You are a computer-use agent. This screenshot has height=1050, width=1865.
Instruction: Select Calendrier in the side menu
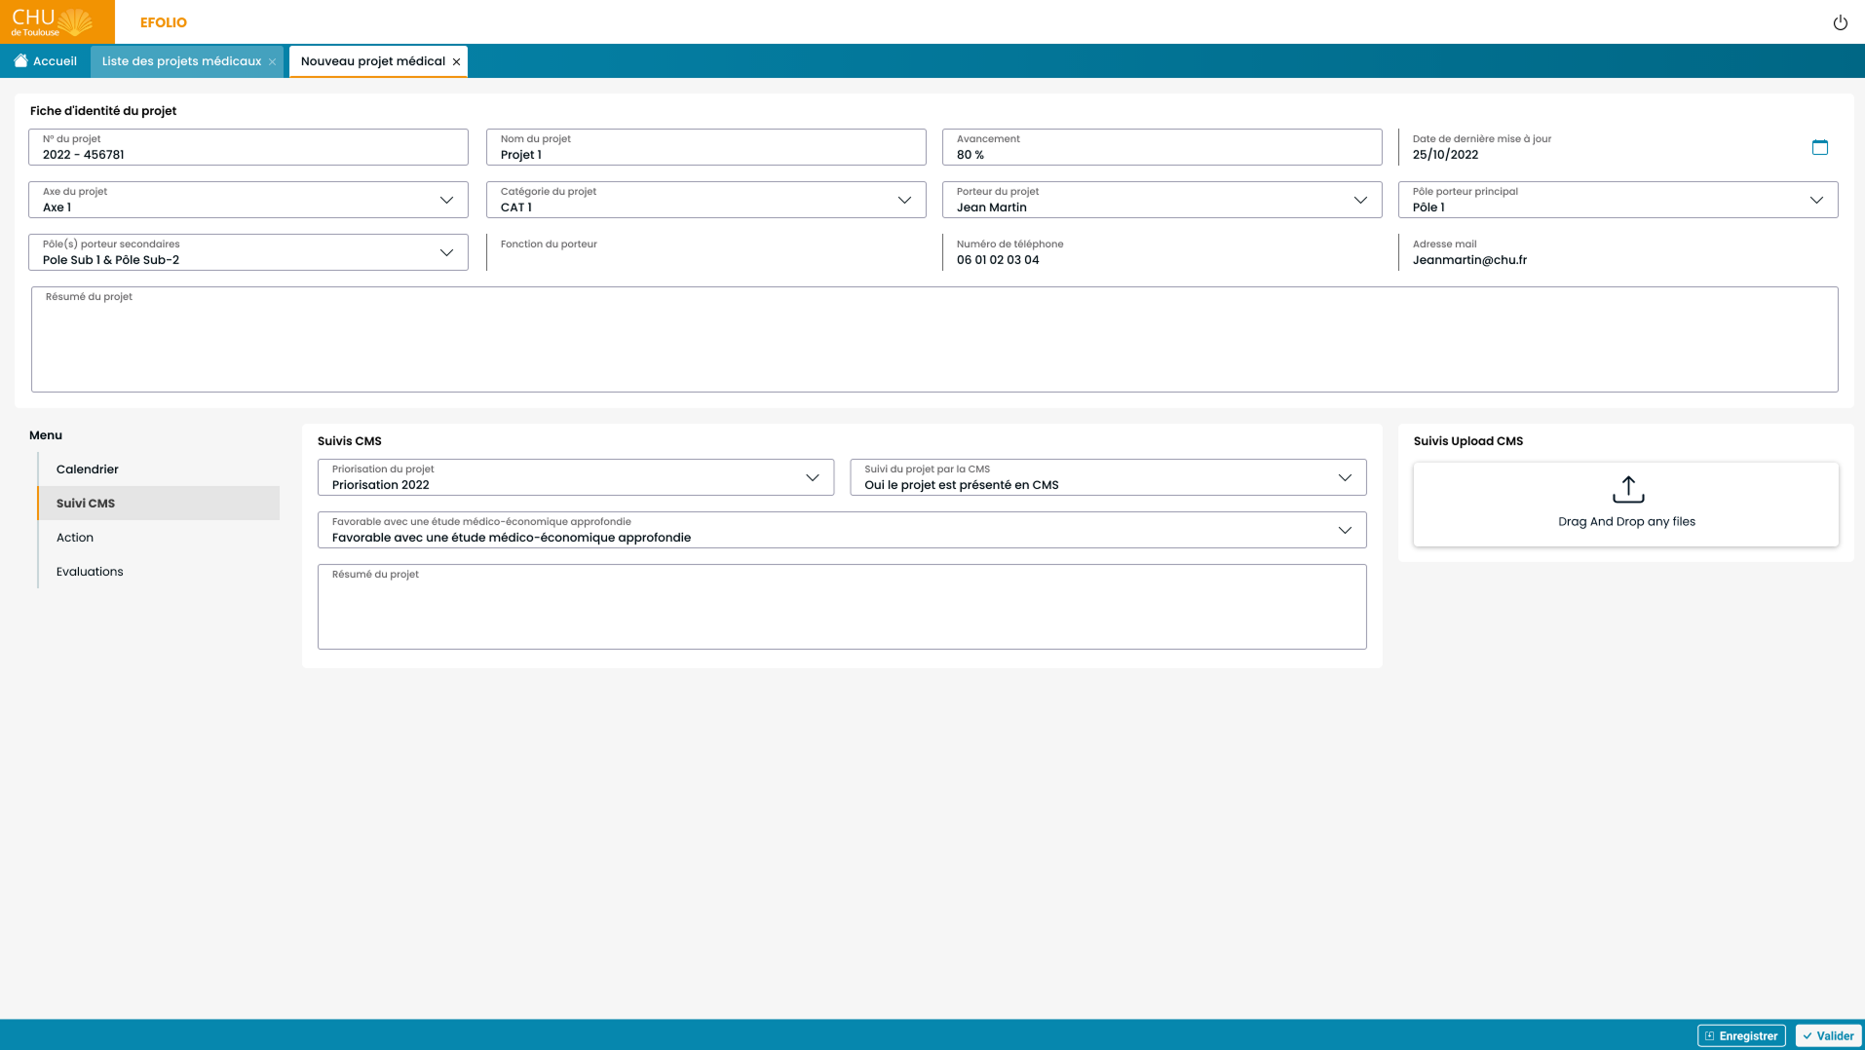[88, 469]
